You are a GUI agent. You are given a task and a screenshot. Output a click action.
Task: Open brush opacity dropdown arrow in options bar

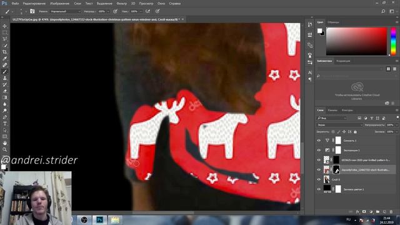point(108,11)
